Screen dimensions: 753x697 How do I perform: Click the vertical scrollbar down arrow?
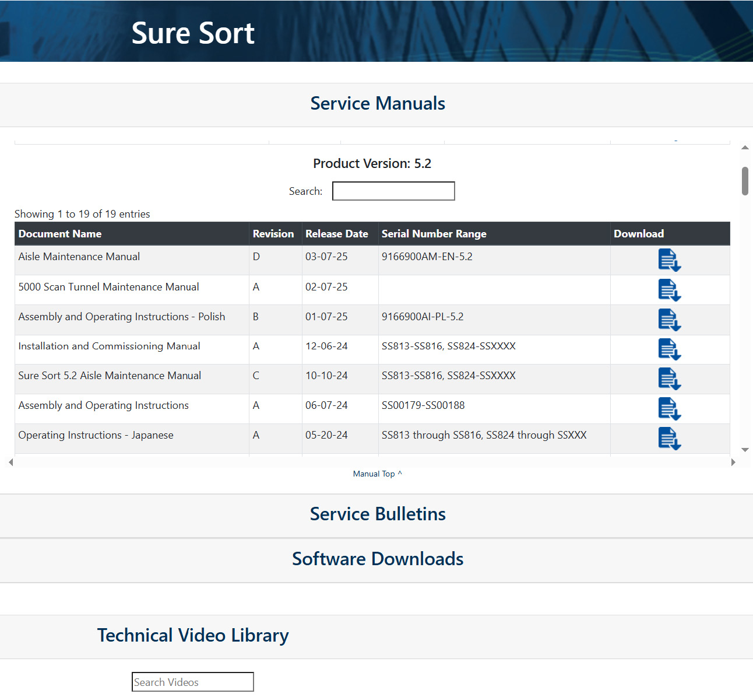pyautogui.click(x=745, y=450)
